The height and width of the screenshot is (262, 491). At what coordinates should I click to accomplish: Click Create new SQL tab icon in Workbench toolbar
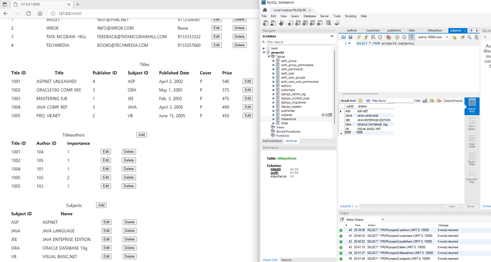click(265, 23)
